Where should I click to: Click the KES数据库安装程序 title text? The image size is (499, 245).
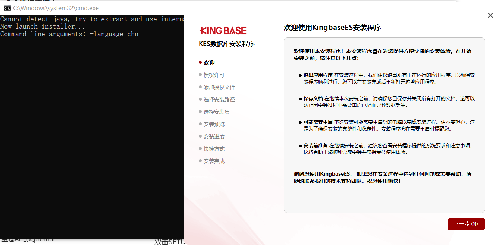pos(227,44)
